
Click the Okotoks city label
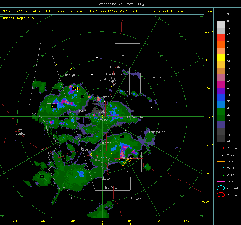(x=107, y=178)
